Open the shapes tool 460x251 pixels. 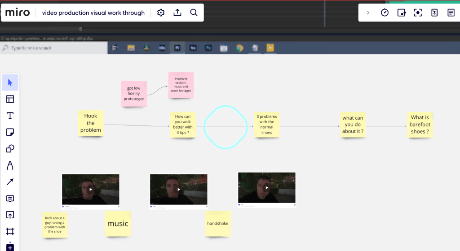pyautogui.click(x=10, y=149)
